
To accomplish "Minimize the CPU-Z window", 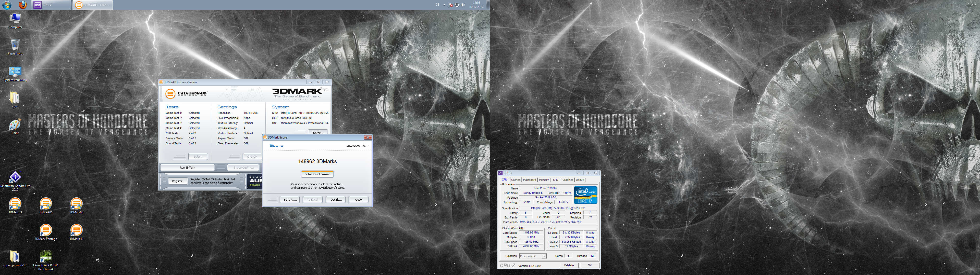I will [x=579, y=173].
